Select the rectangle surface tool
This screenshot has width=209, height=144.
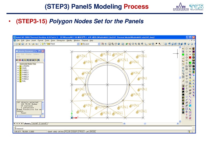tap(186, 49)
